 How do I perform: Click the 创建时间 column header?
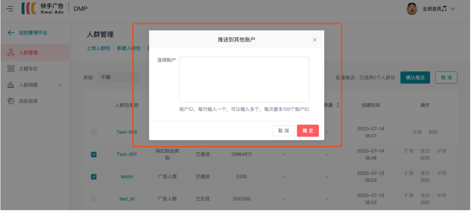click(x=371, y=105)
